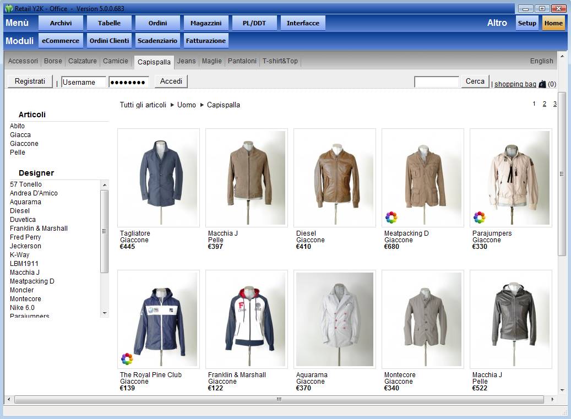Switch language to English
Viewport: 571px width, 419px height.
click(541, 61)
